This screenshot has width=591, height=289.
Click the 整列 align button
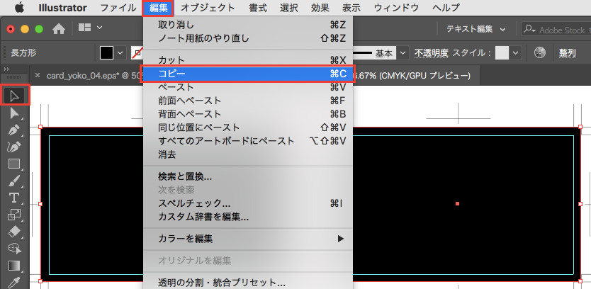coord(568,53)
